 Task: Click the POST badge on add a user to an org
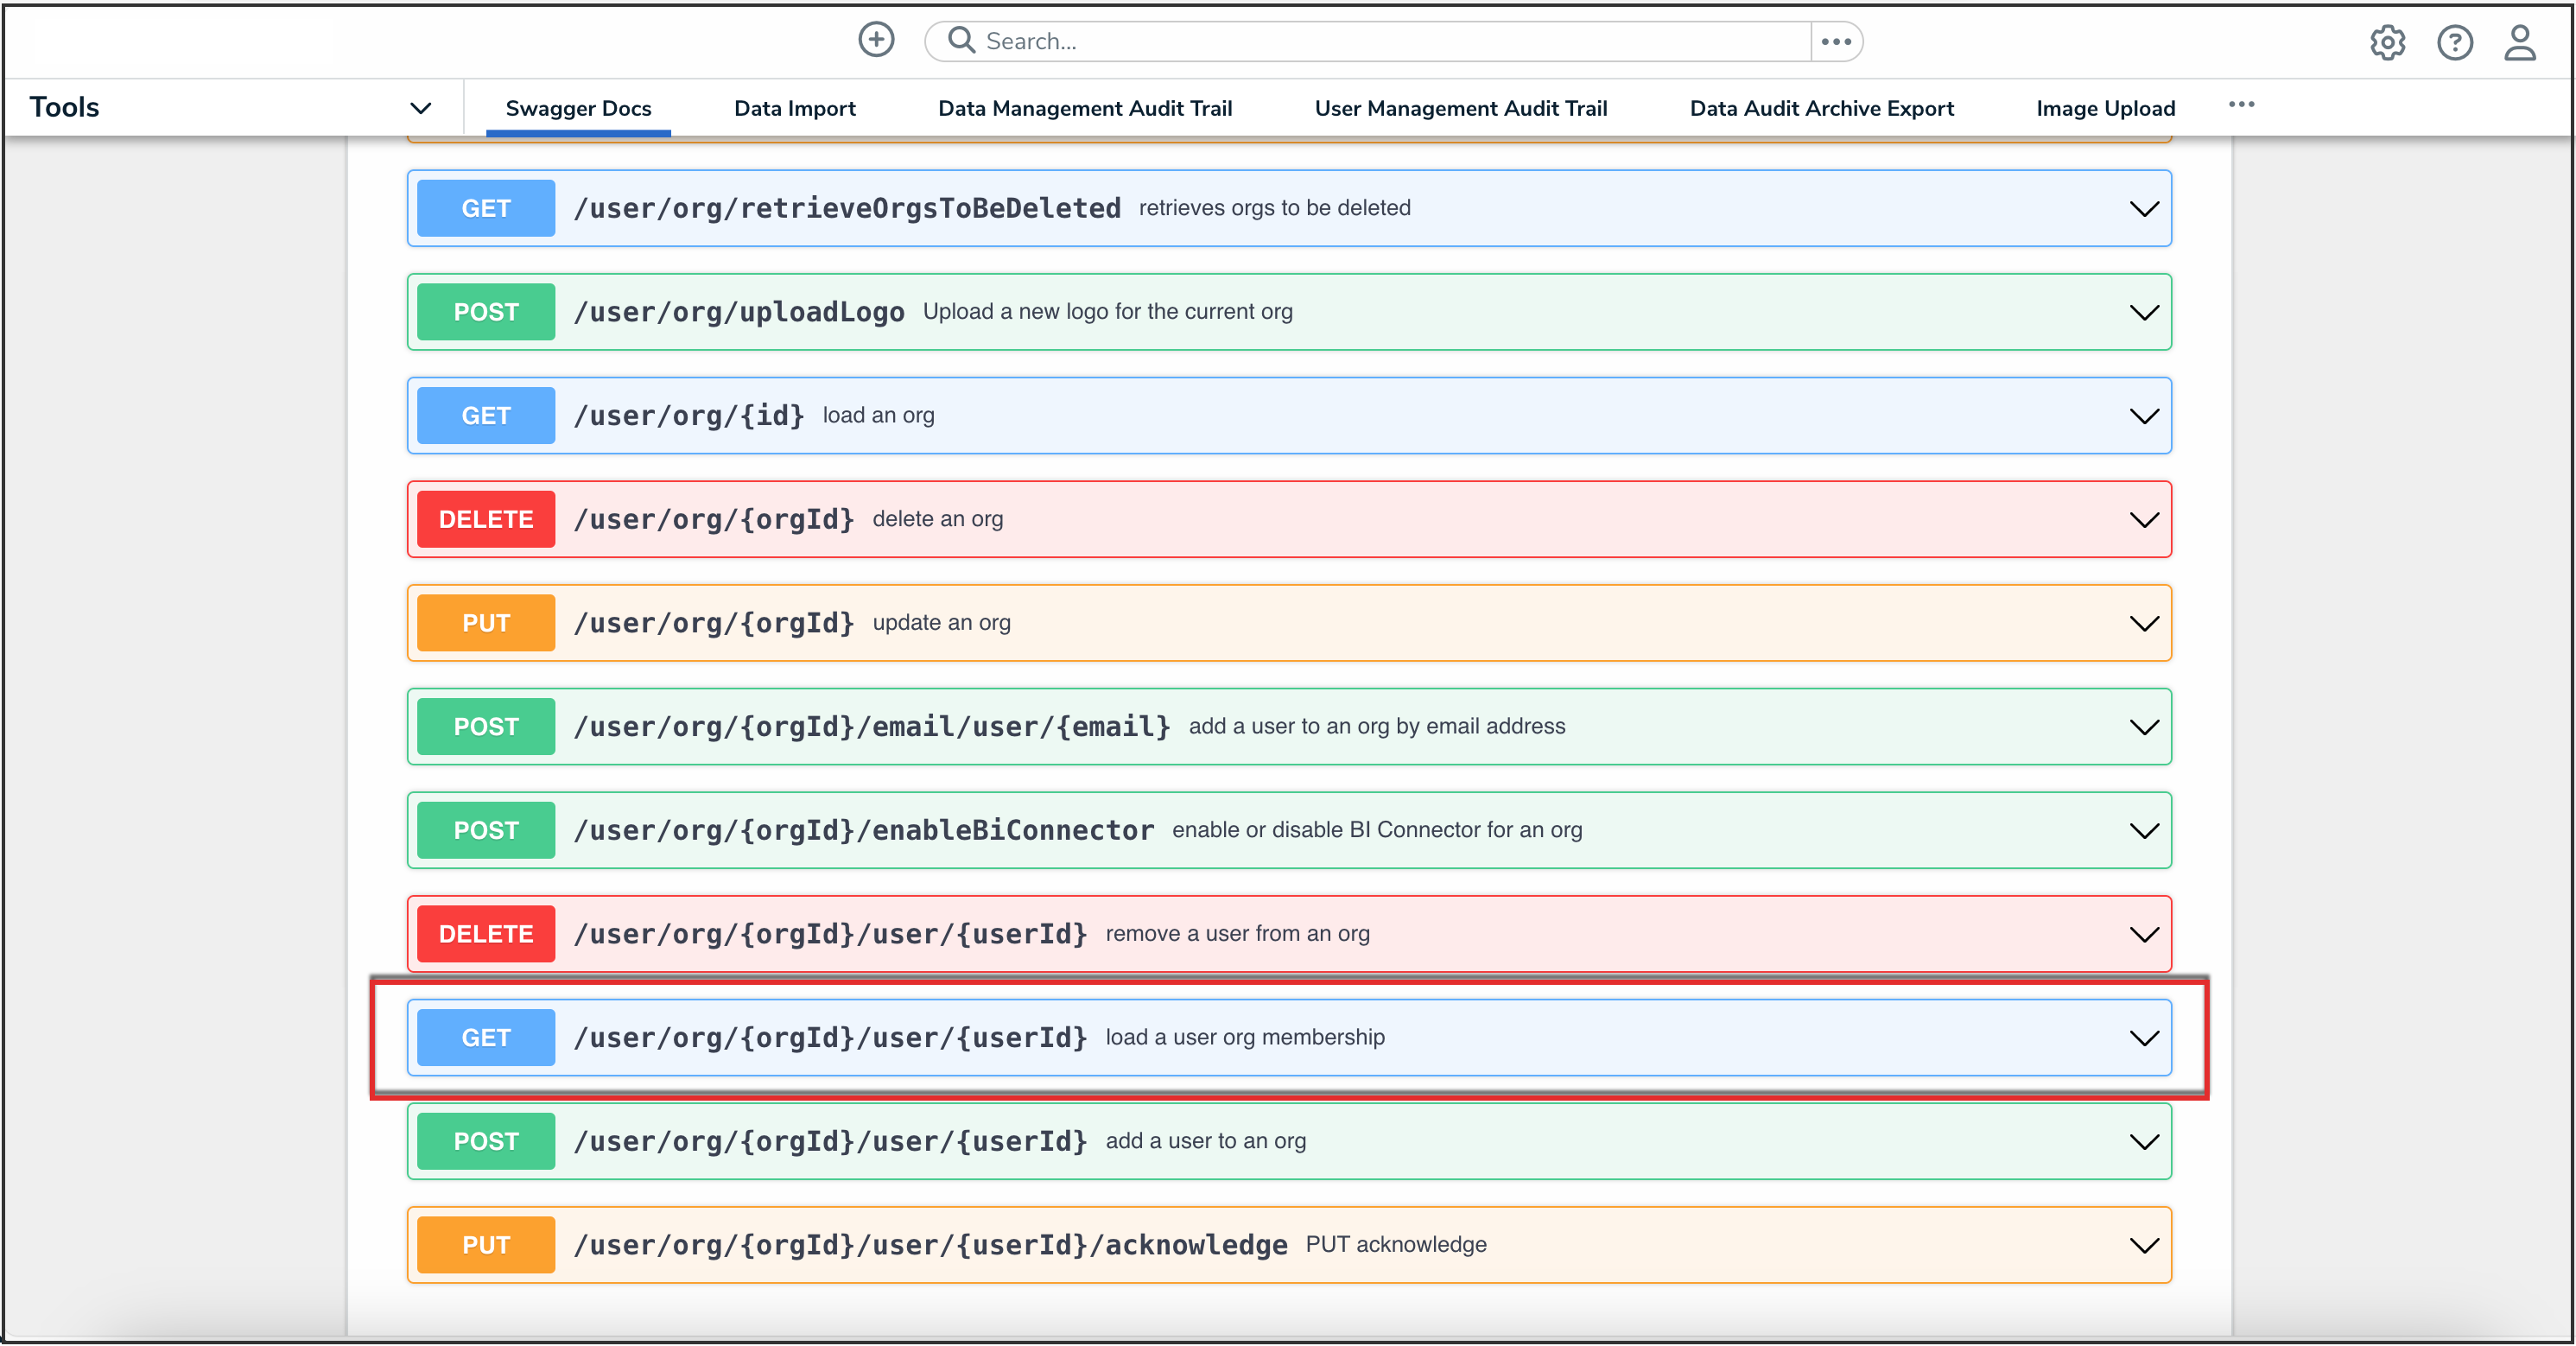click(485, 1141)
